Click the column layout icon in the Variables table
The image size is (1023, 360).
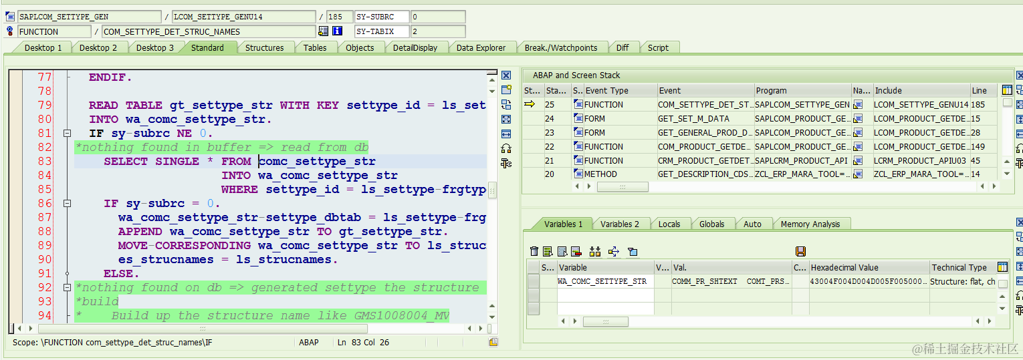(1002, 267)
